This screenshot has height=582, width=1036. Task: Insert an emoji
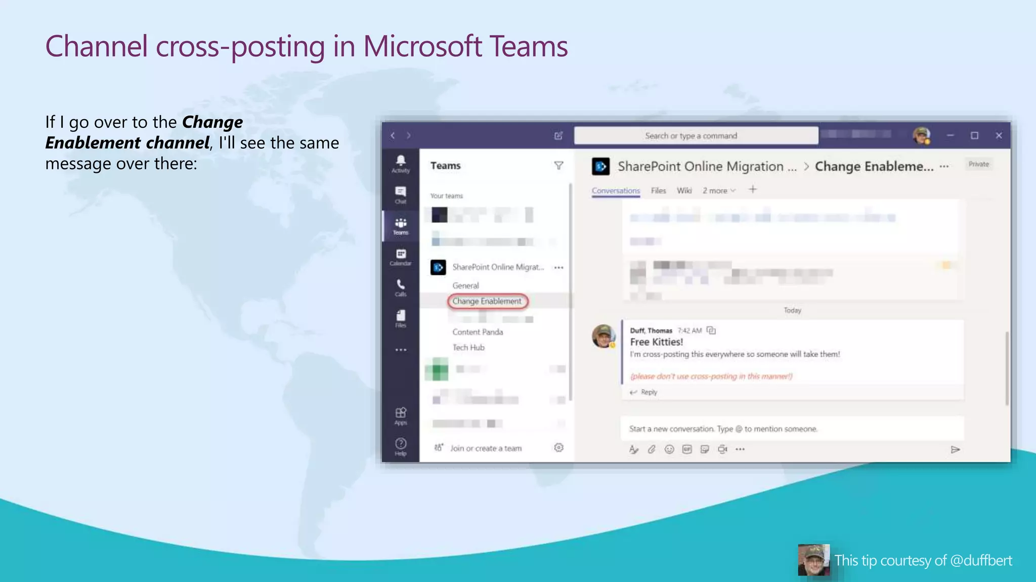(x=669, y=449)
